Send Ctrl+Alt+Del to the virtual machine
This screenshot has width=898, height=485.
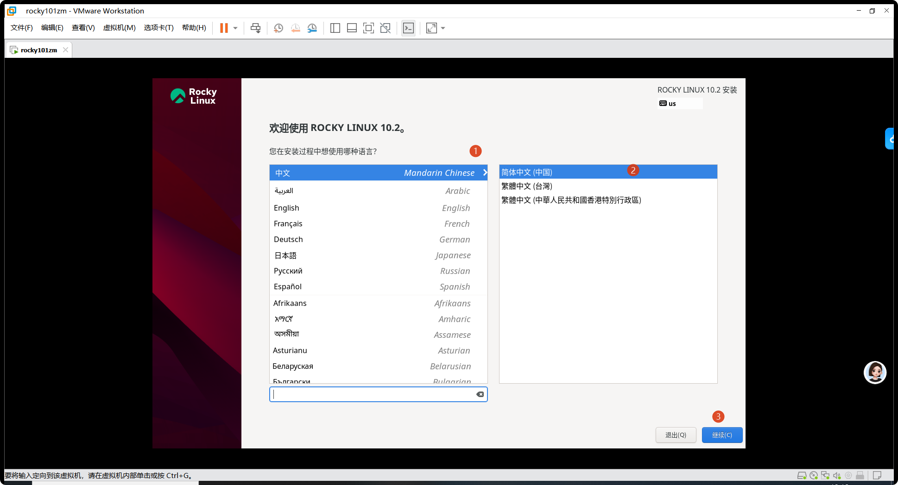tap(255, 28)
